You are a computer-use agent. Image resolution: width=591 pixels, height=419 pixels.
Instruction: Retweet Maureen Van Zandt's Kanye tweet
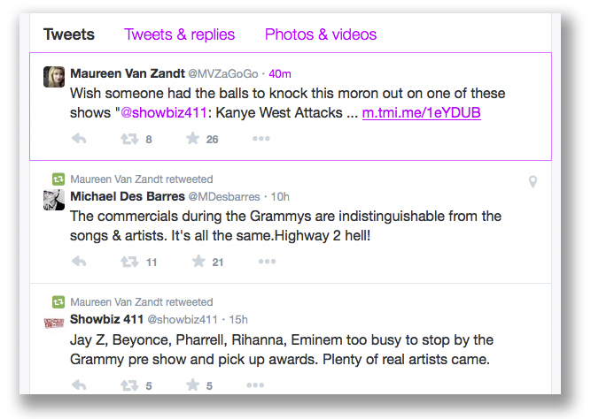click(128, 139)
